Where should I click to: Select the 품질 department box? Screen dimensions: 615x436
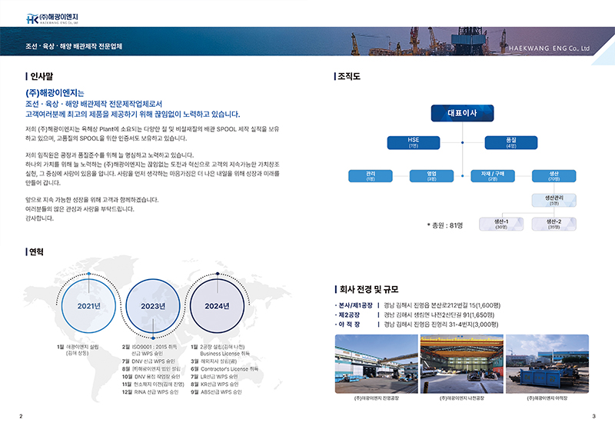point(511,141)
